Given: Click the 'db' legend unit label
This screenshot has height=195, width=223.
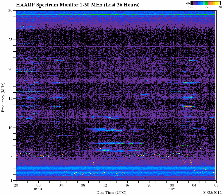Looking at the screenshot, I should click(188, 4).
